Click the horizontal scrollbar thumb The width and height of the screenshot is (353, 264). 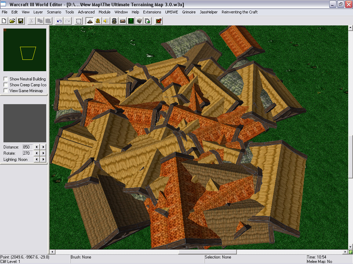pyautogui.click(x=208, y=252)
